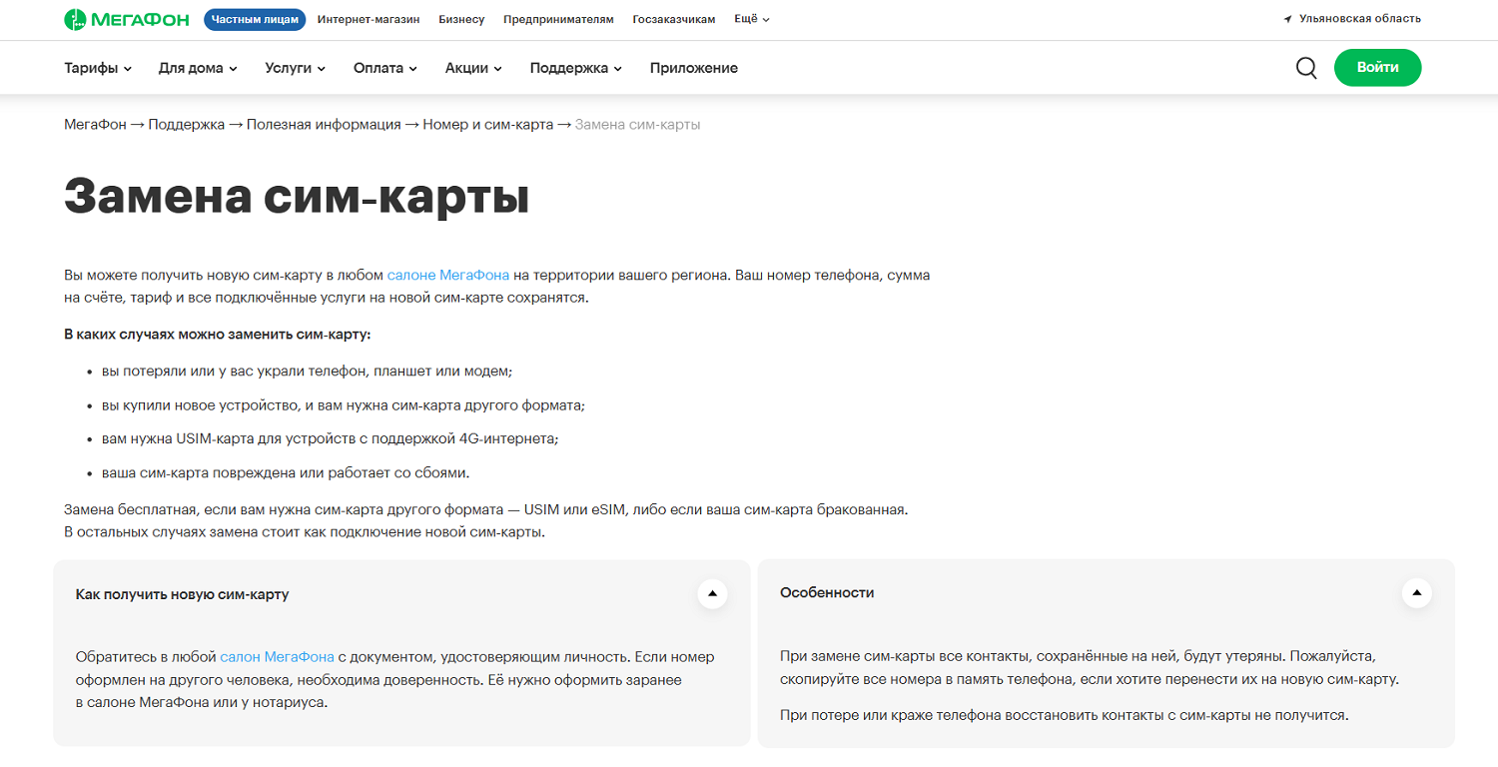The height and width of the screenshot is (767, 1498).
Task: Open the search magnifier icon
Action: pos(1306,68)
